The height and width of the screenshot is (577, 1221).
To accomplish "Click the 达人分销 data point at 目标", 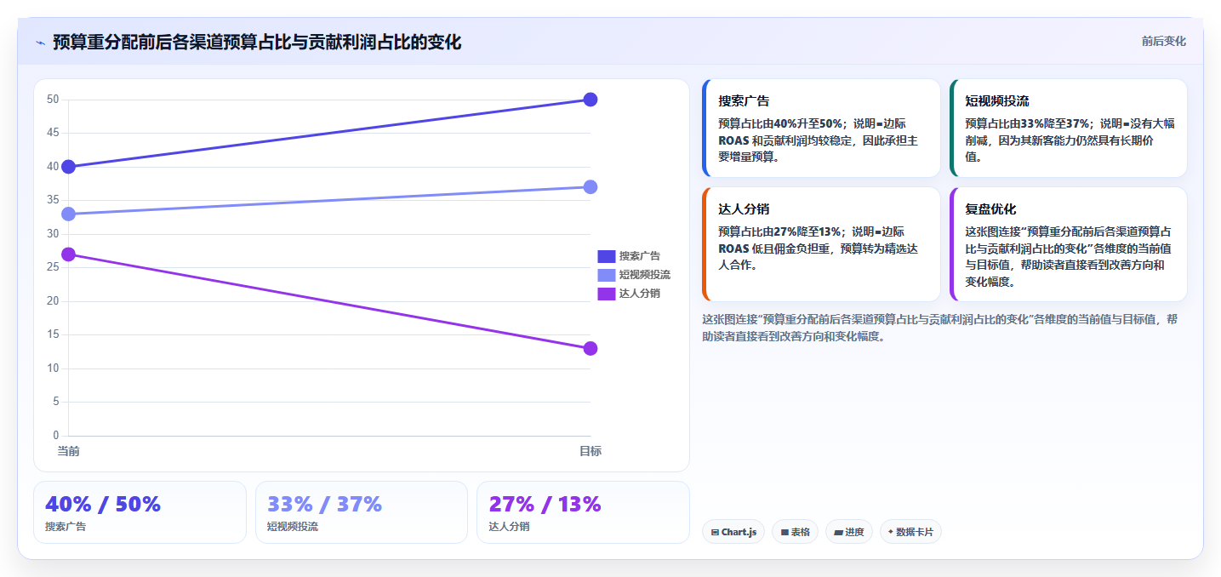I will [591, 348].
